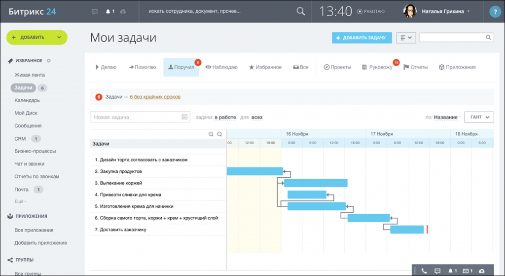Open the favorites settings gear icon
This screenshot has height=276, width=505.
pyautogui.click(x=48, y=61)
